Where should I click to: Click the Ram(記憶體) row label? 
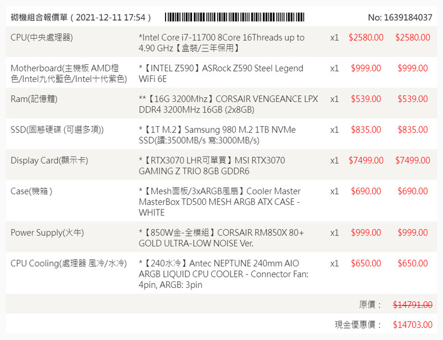pos(34,99)
